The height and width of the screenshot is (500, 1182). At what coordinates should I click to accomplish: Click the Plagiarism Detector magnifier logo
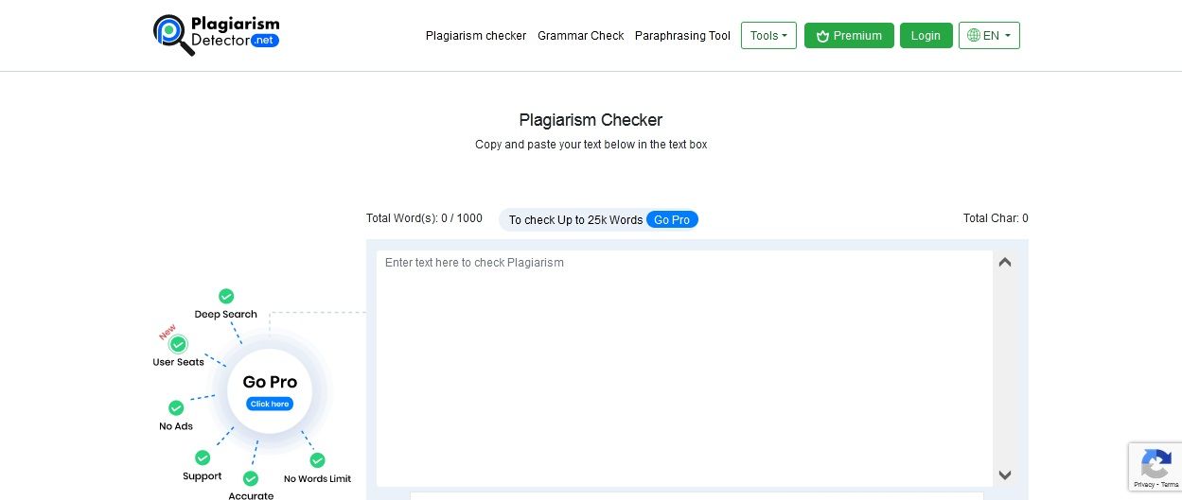point(173,34)
